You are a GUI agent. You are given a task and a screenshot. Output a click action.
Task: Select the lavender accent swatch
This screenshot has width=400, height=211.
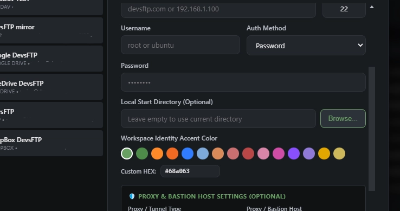tap(309, 154)
